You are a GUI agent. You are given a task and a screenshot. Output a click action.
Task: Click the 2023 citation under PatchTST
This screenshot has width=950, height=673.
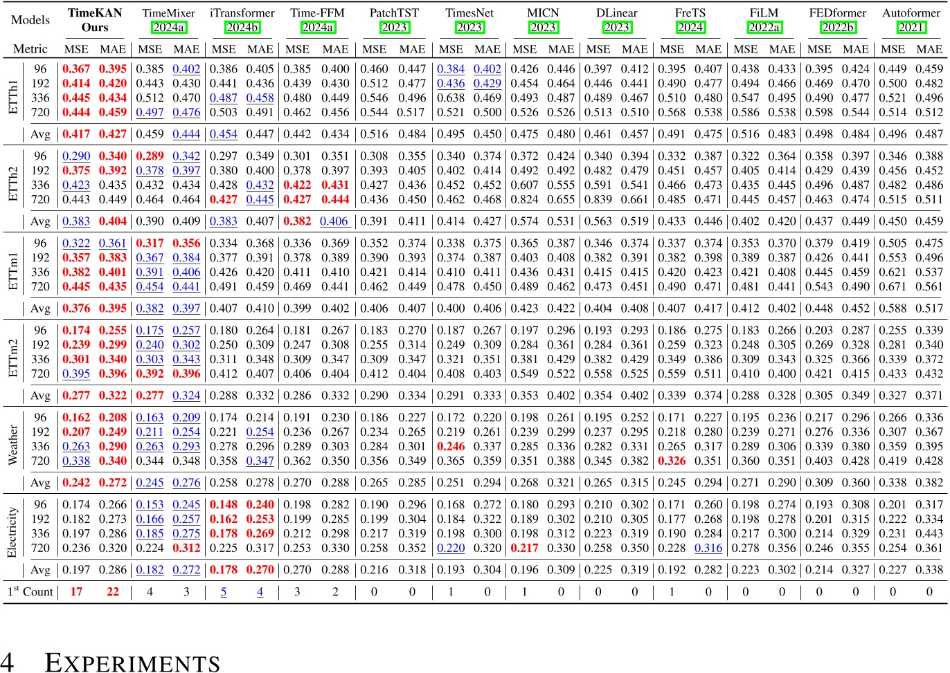394,28
